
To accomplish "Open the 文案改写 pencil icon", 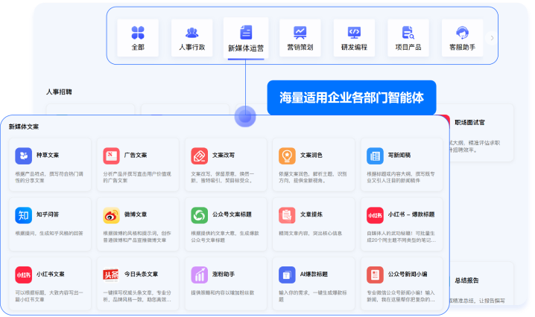I will [200, 156].
